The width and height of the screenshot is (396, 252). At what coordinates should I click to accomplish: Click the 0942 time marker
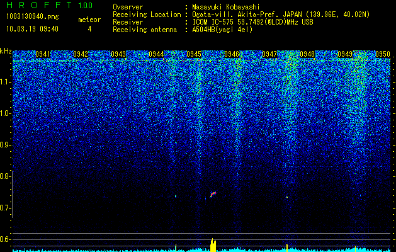coord(81,54)
